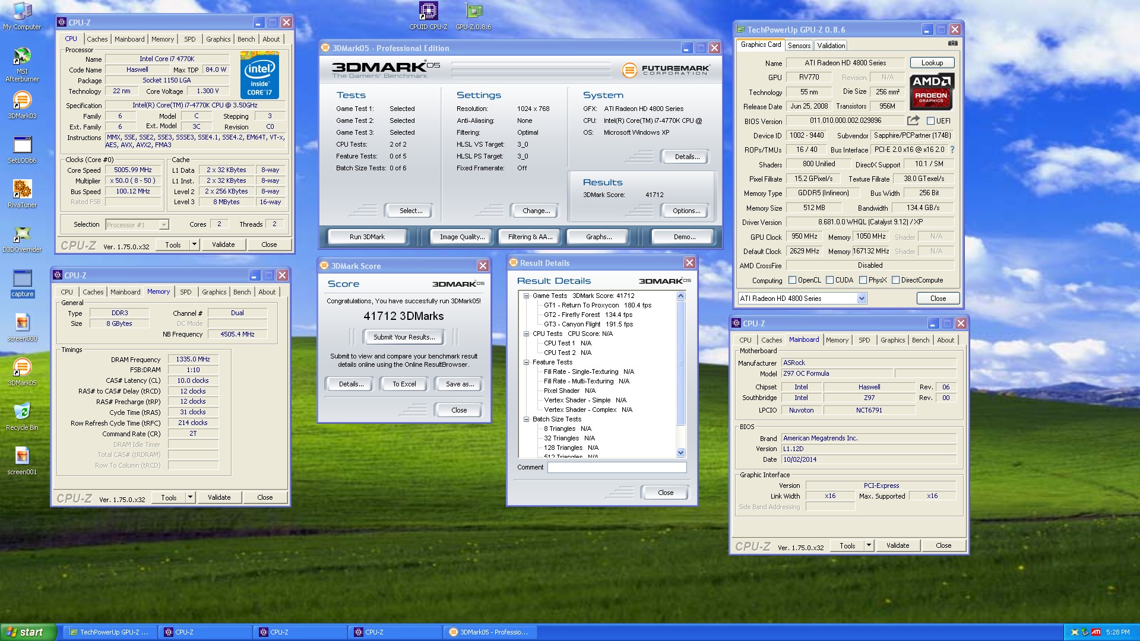The width and height of the screenshot is (1140, 641).
Task: Toggle the CUDA checkbox
Action: pyautogui.click(x=829, y=280)
